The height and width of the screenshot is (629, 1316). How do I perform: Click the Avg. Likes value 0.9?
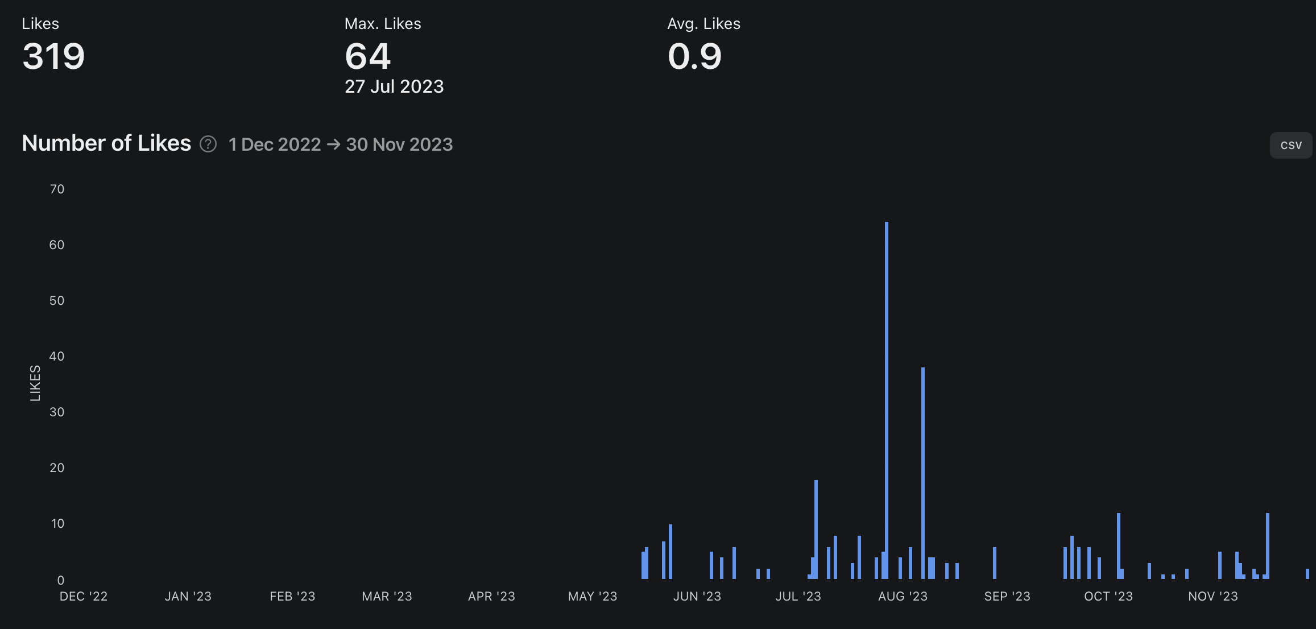[x=694, y=56]
